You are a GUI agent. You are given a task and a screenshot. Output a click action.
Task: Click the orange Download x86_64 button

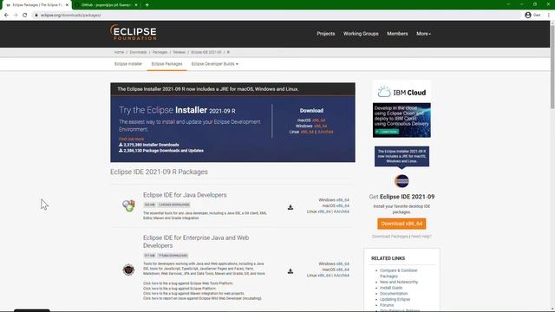pos(402,224)
